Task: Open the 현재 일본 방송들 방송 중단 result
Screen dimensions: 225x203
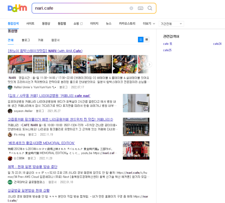Action: pyautogui.click(x=33, y=167)
